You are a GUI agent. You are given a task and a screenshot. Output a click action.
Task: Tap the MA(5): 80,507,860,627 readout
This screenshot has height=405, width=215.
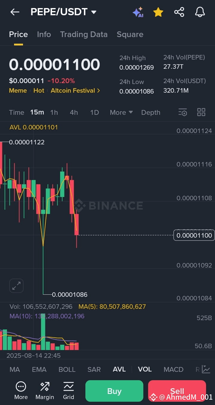pyautogui.click(x=112, y=306)
